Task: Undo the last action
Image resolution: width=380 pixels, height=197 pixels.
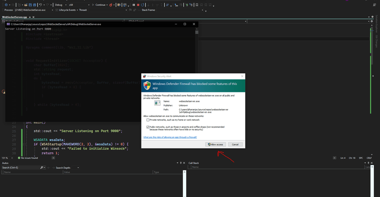Action: click(x=40, y=5)
